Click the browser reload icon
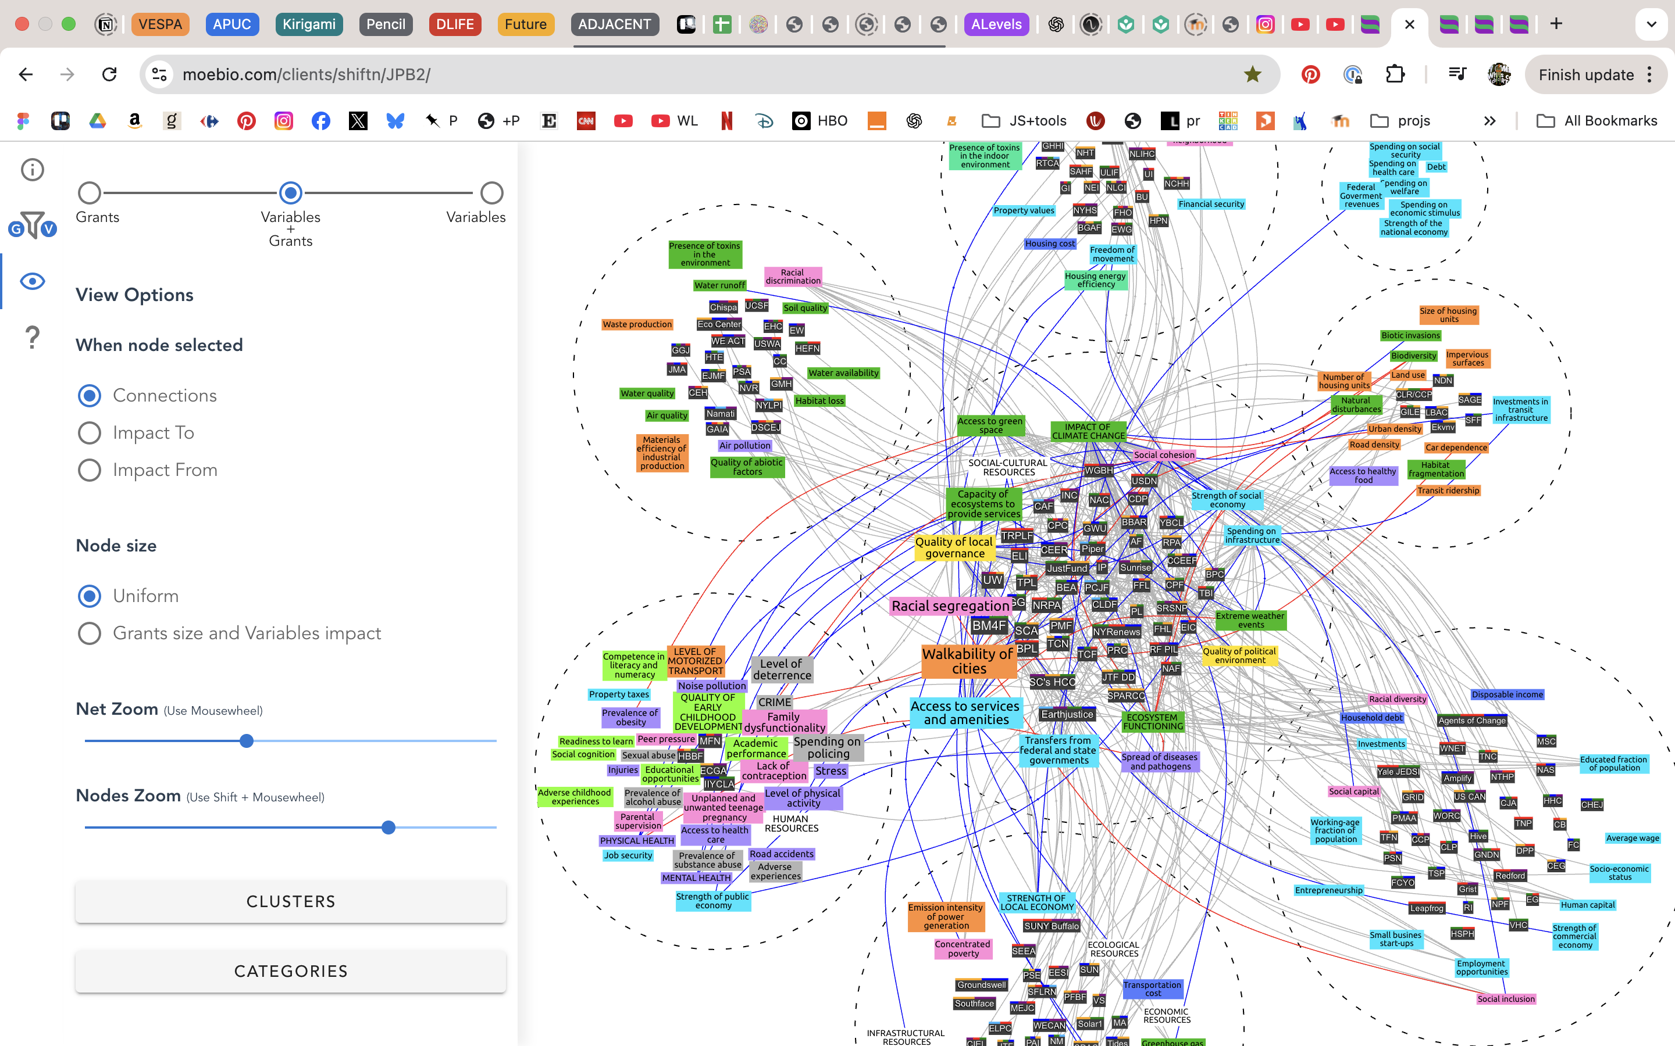Screen dimensions: 1675x1046 click(x=109, y=74)
